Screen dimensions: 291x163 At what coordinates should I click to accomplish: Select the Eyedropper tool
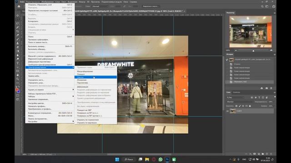pyautogui.click(x=18, y=35)
